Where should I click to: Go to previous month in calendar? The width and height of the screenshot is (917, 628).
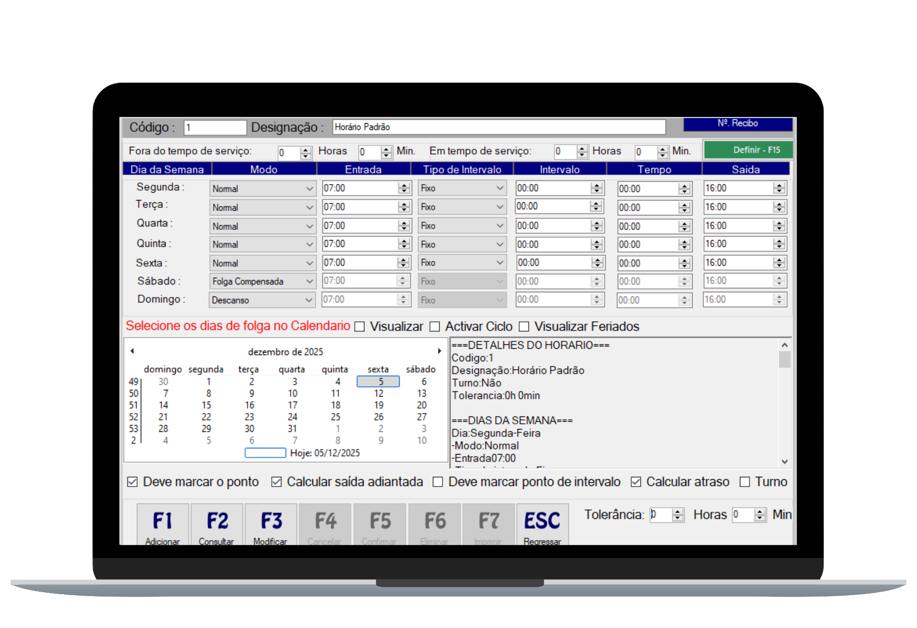pyautogui.click(x=132, y=351)
